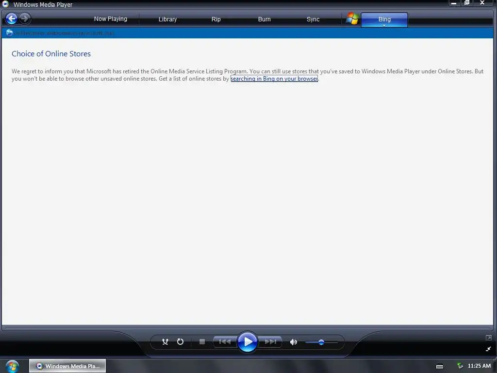The image size is (497, 373).
Task: Toggle repeat mode
Action: pyautogui.click(x=180, y=341)
